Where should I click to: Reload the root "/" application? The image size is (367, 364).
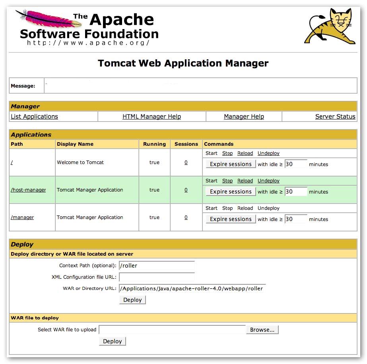(245, 153)
